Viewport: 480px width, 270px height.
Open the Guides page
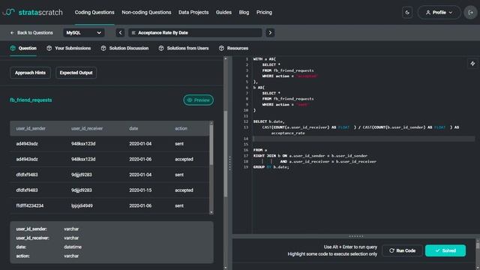tap(223, 13)
